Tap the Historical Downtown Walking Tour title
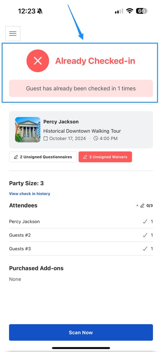 tap(82, 131)
